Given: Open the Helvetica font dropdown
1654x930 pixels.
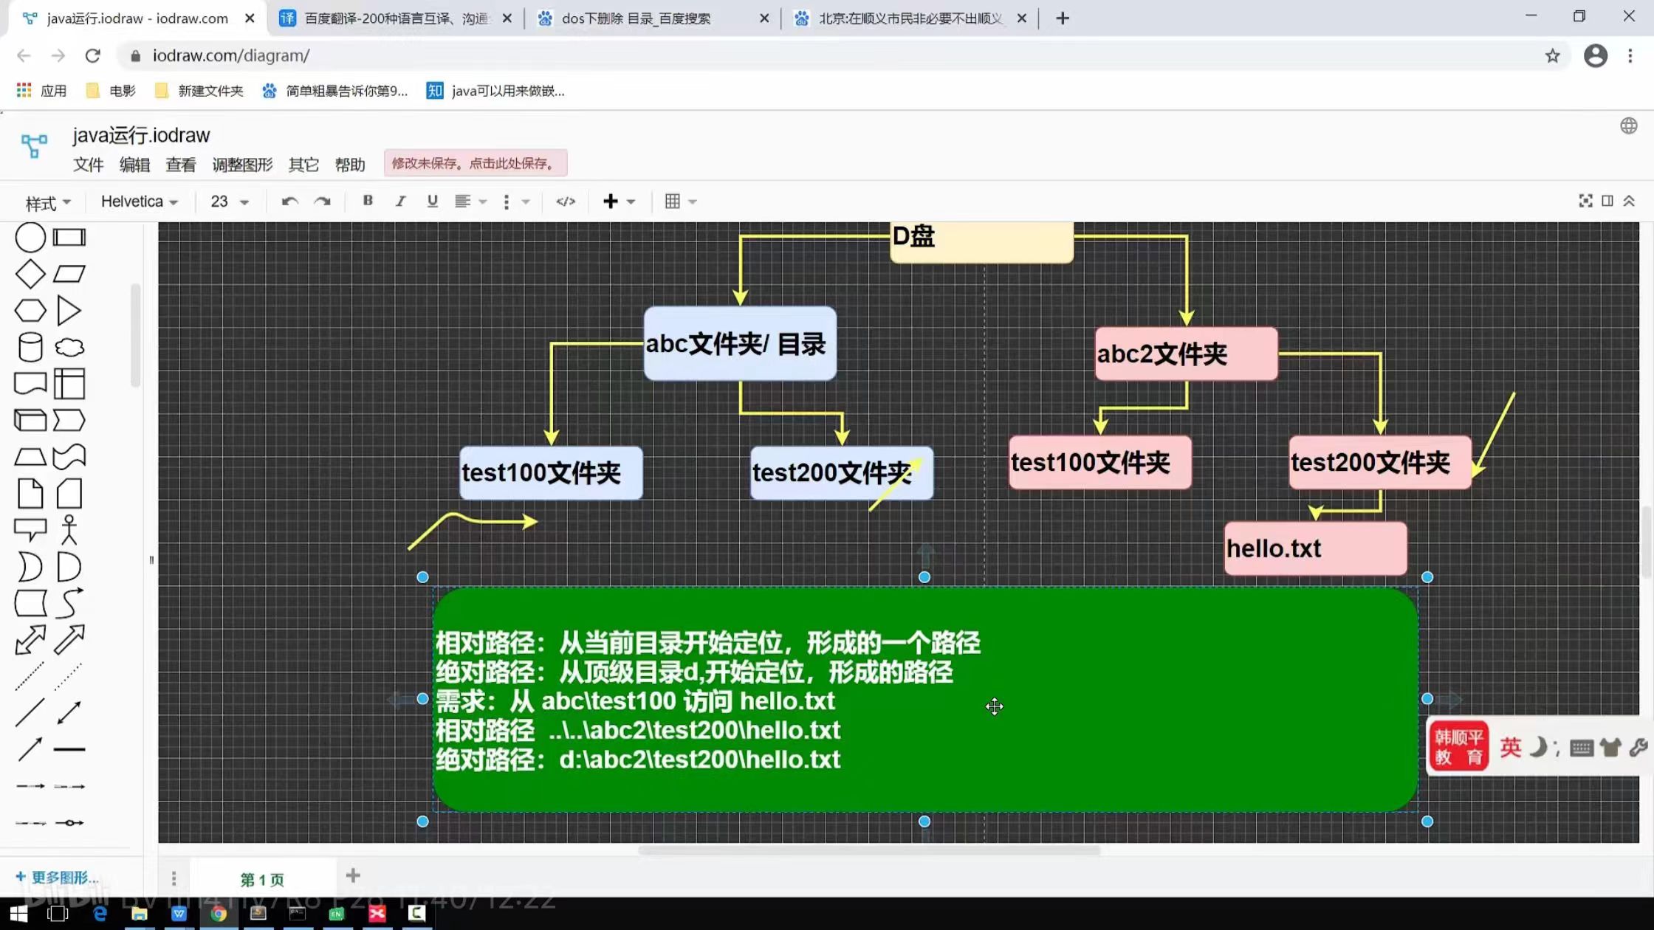Looking at the screenshot, I should [x=139, y=201].
